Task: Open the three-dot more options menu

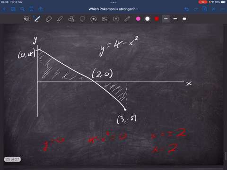Action: point(223,9)
